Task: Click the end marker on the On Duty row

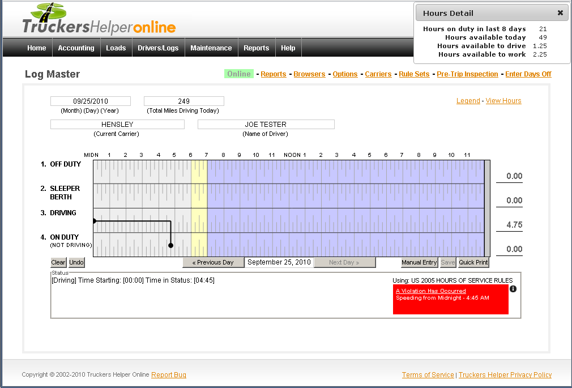Action: pos(171,246)
